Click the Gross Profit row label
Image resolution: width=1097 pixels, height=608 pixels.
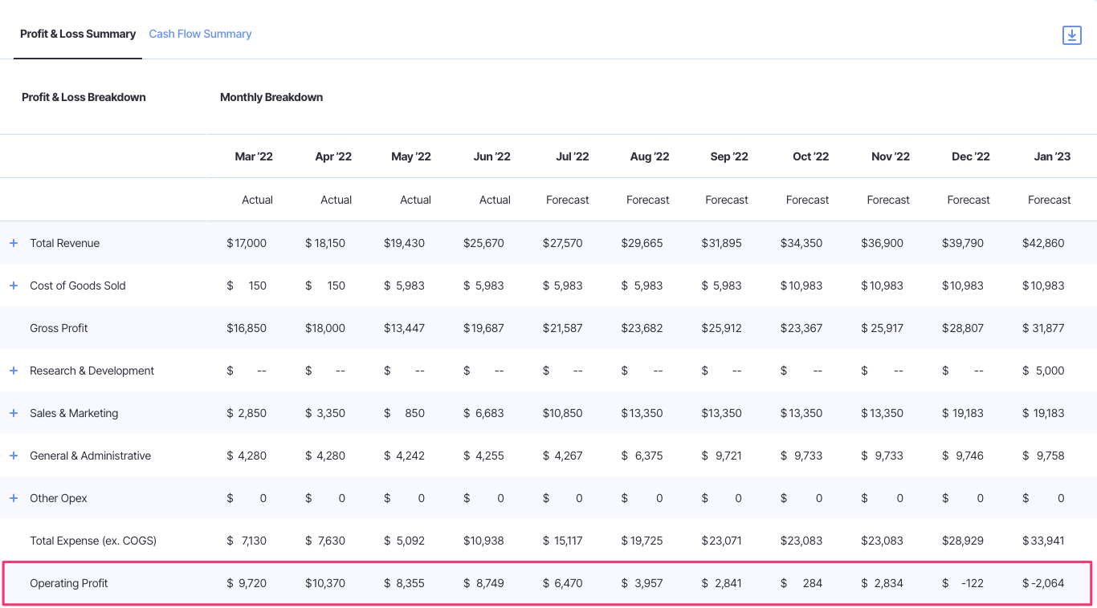[59, 328]
